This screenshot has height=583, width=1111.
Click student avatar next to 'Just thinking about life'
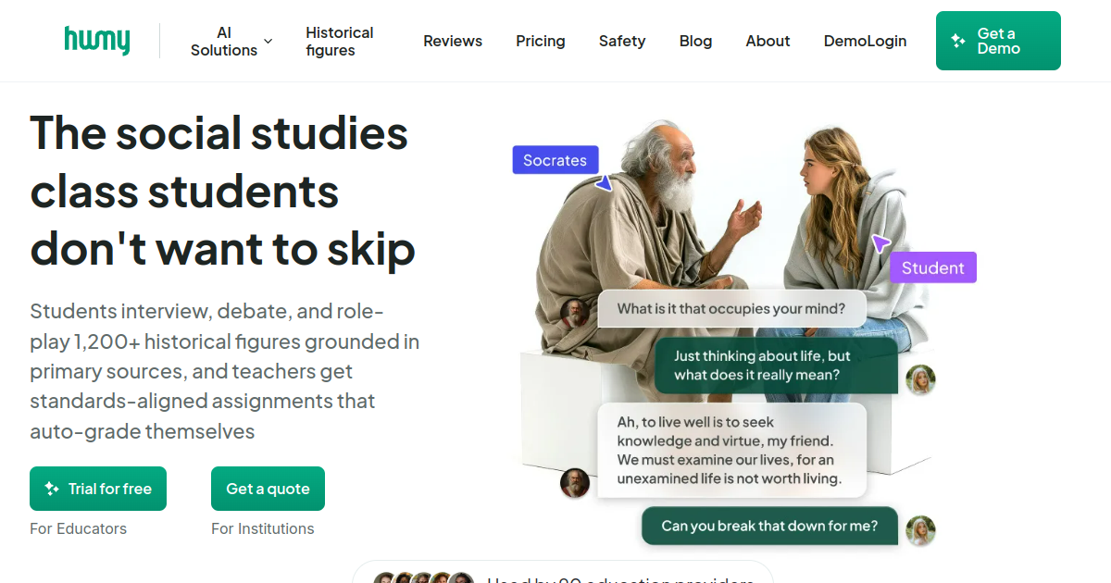click(x=920, y=379)
